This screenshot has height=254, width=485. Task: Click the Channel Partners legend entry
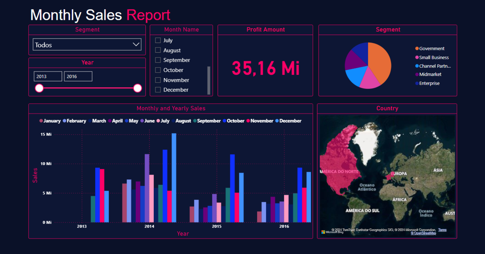435,66
